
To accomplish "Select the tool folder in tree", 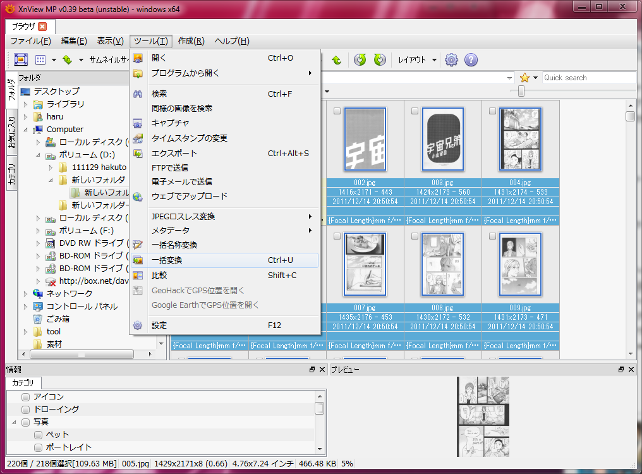I will [x=53, y=331].
